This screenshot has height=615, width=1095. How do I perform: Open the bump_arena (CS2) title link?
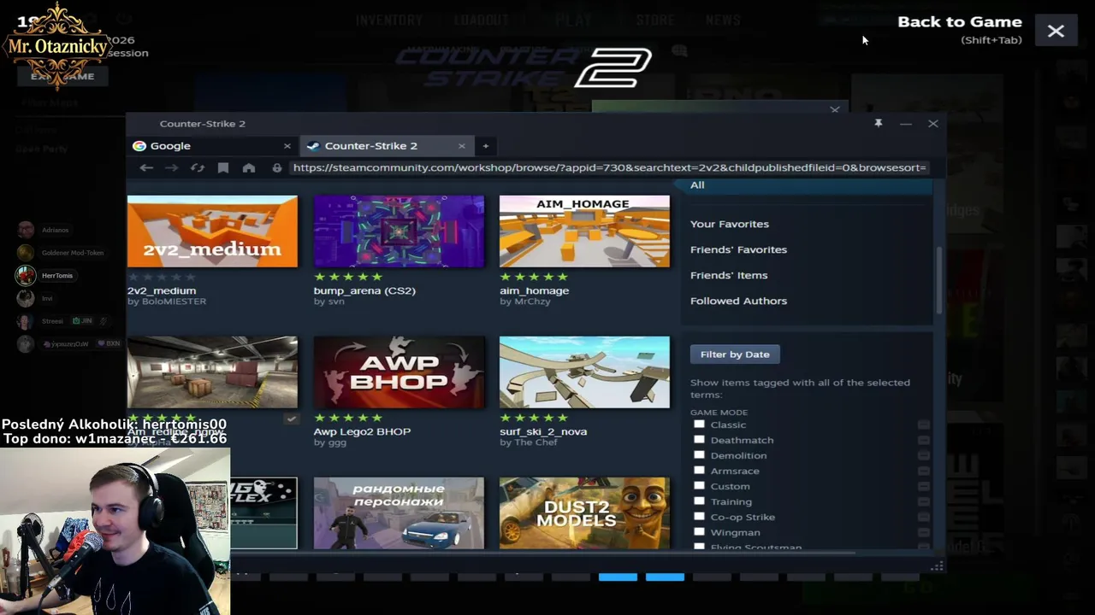point(364,290)
